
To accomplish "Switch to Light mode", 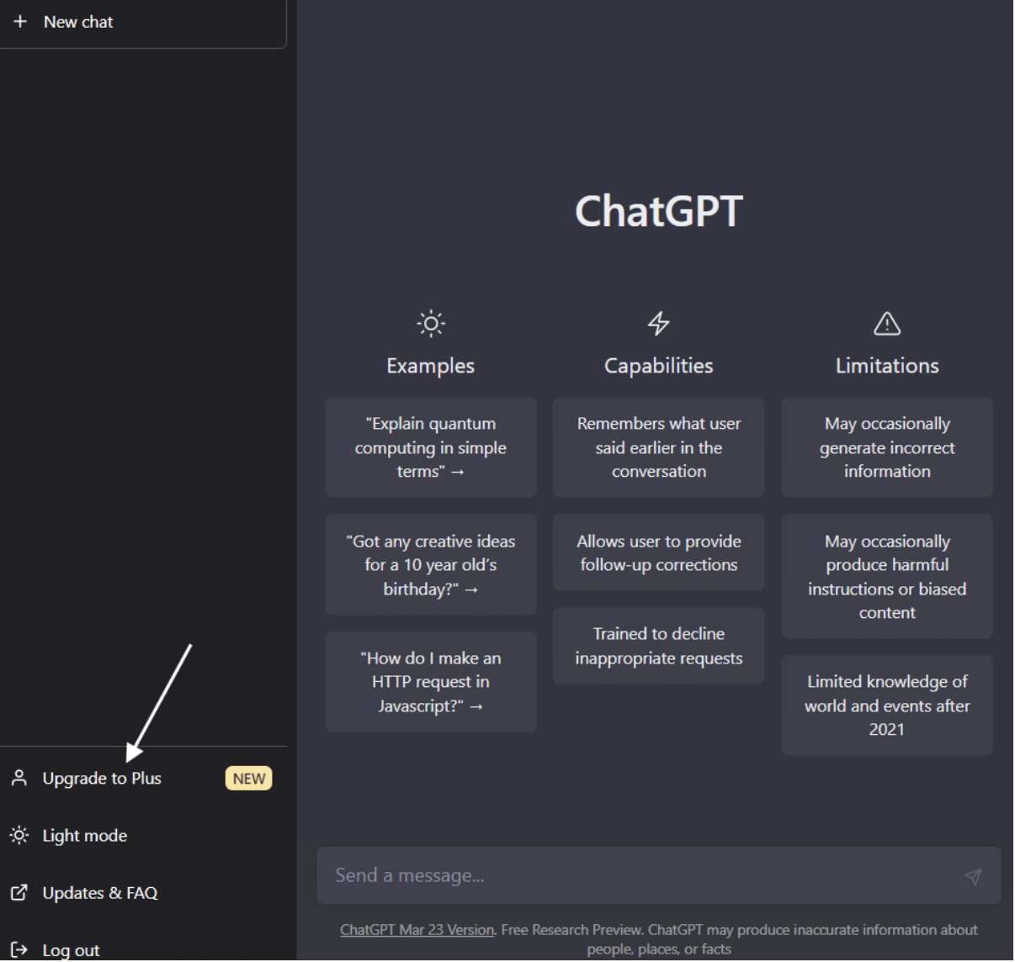I will tap(143, 835).
